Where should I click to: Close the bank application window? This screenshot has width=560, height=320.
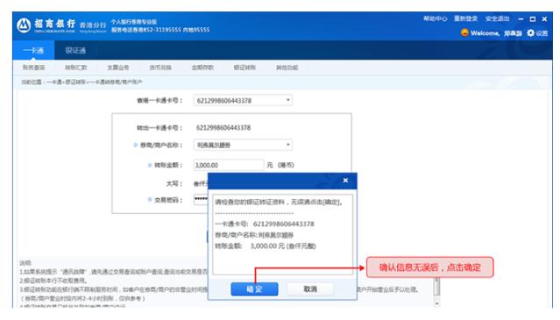pyautogui.click(x=544, y=19)
